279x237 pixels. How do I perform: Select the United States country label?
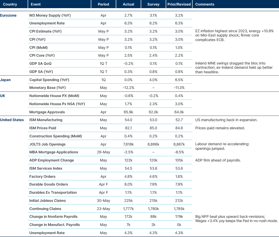coord(12,120)
